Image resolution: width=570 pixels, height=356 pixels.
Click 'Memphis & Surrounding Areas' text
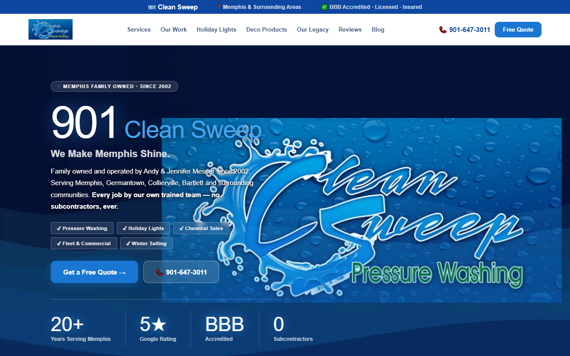262,7
